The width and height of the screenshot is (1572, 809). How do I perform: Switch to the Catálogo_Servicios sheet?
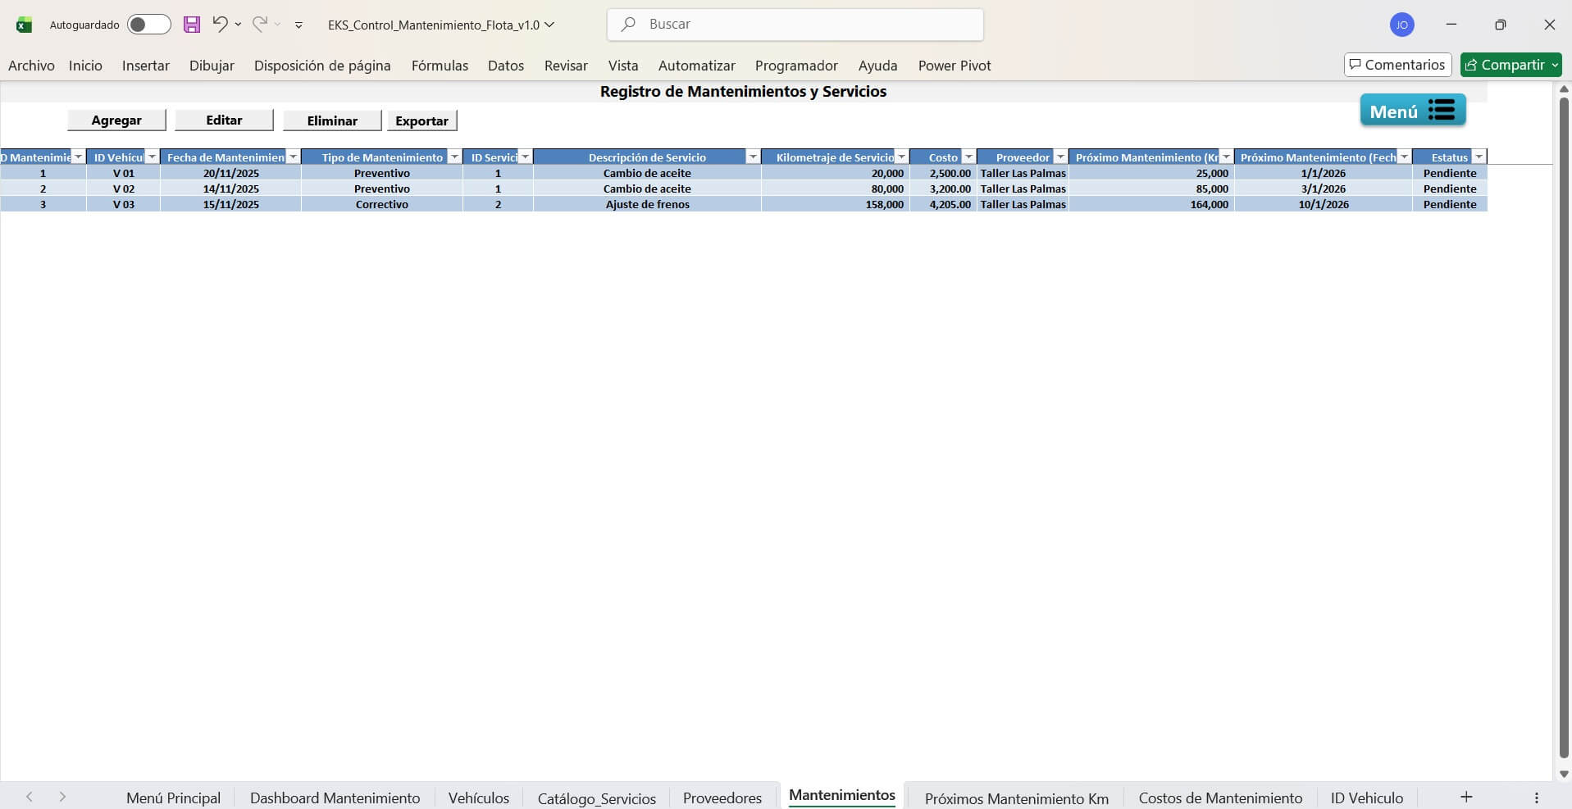click(x=597, y=798)
